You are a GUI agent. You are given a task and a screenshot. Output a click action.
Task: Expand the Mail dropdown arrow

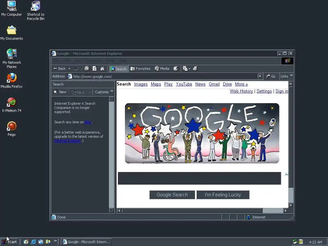[190, 69]
